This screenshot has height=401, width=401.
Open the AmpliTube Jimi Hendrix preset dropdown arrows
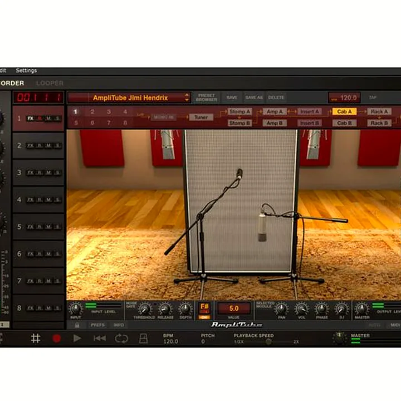(x=187, y=97)
